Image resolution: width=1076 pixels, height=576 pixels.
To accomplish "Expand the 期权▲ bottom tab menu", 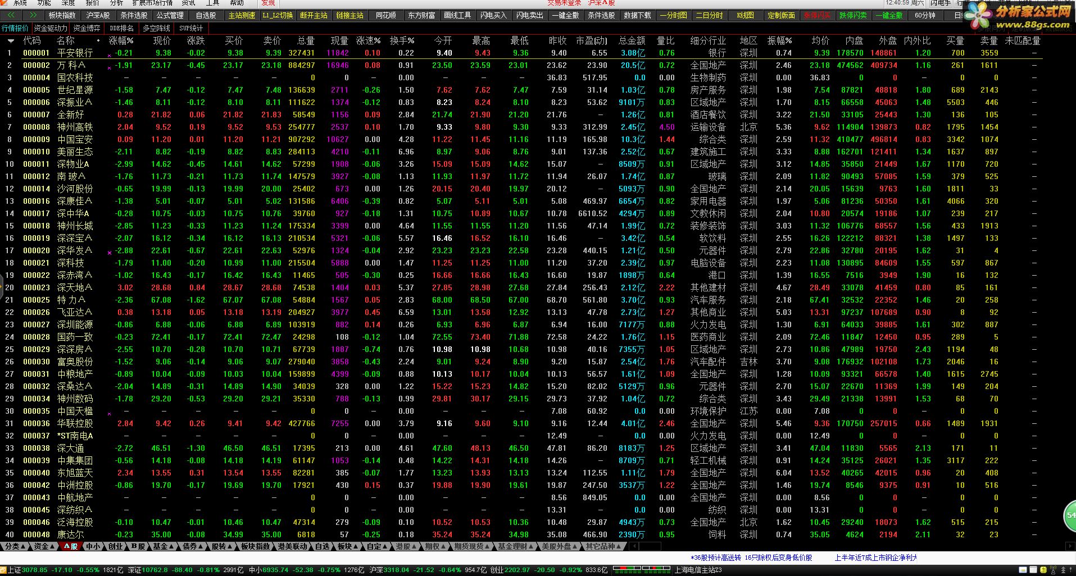I will [435, 546].
